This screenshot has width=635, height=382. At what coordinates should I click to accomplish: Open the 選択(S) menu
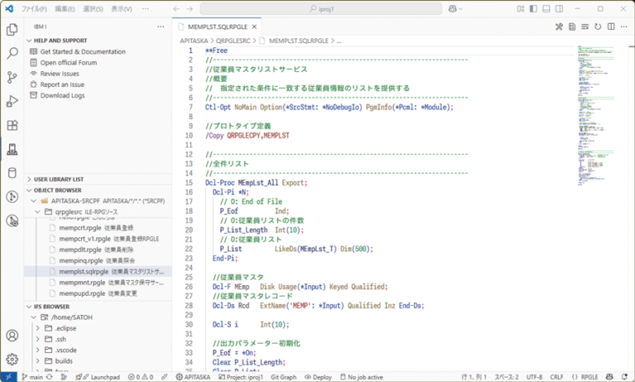93,8
